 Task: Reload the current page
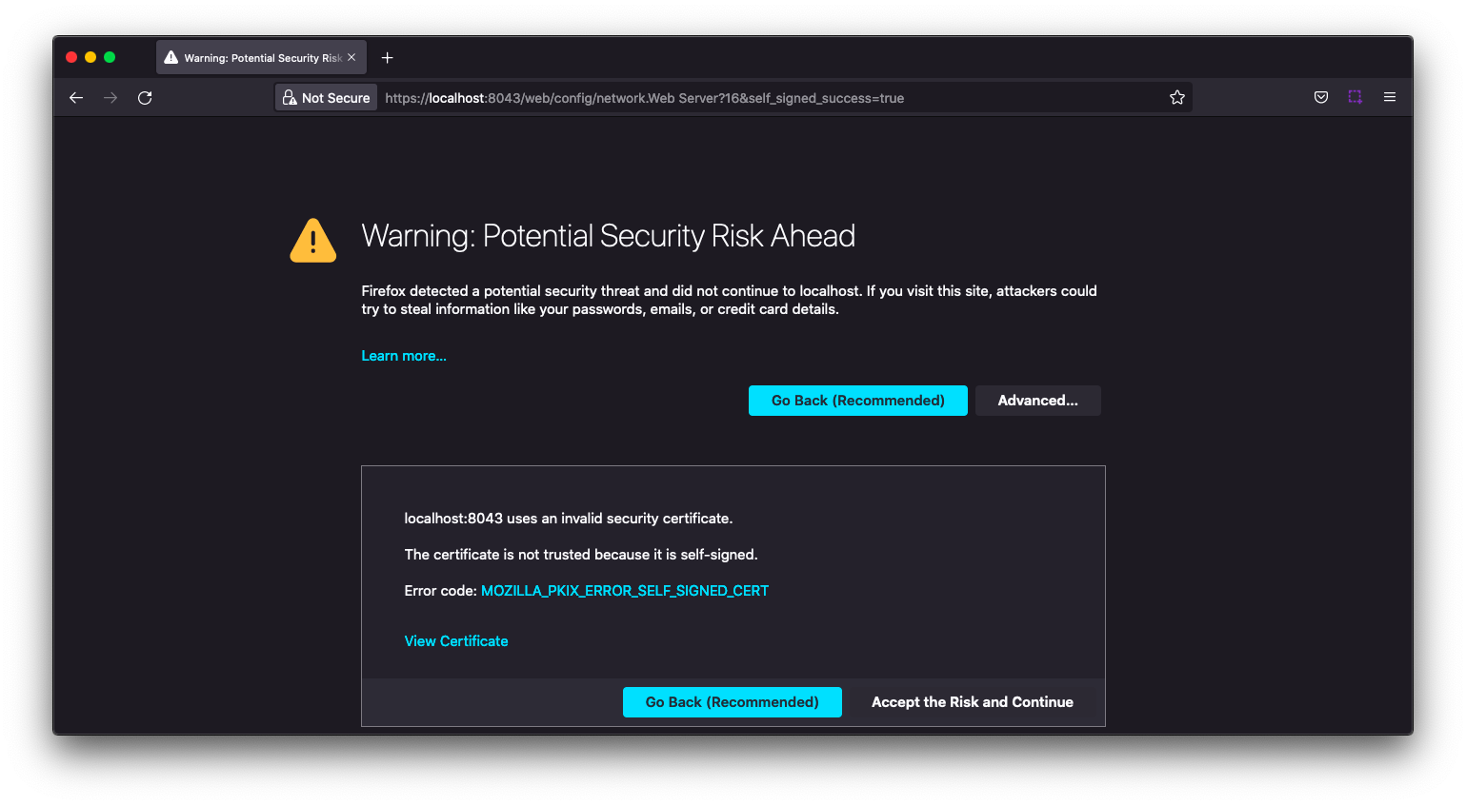pos(145,98)
